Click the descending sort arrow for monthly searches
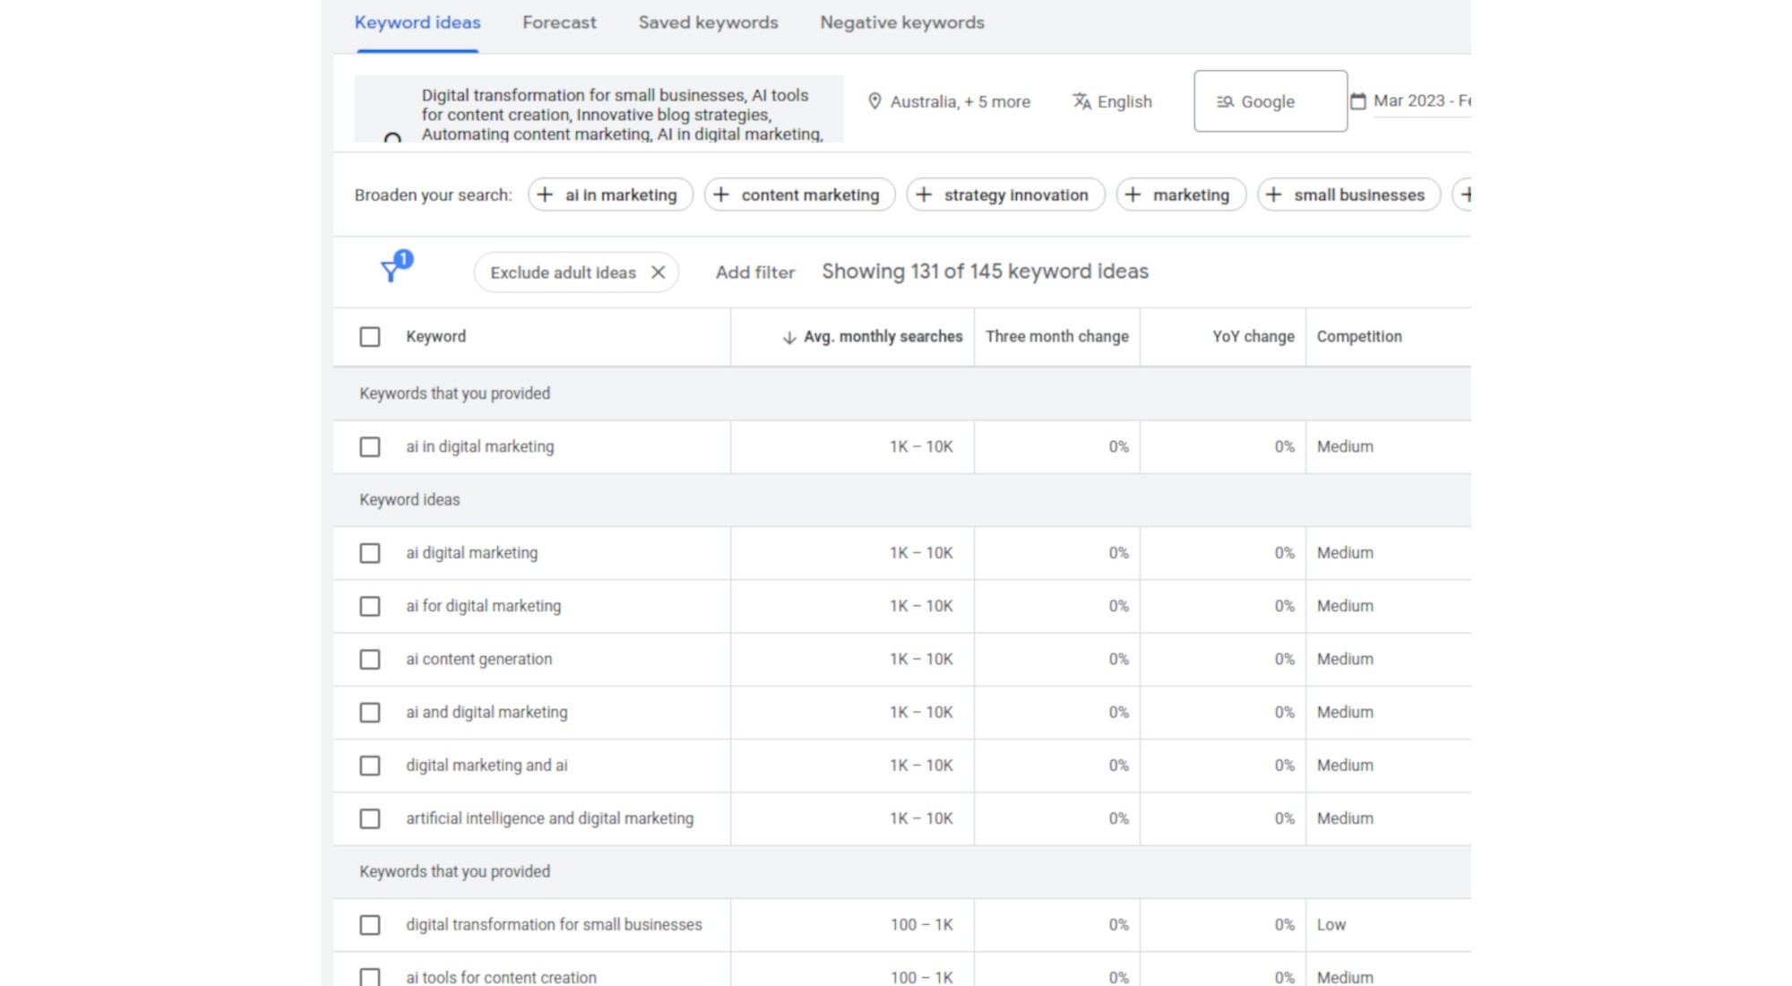 pyautogui.click(x=789, y=337)
